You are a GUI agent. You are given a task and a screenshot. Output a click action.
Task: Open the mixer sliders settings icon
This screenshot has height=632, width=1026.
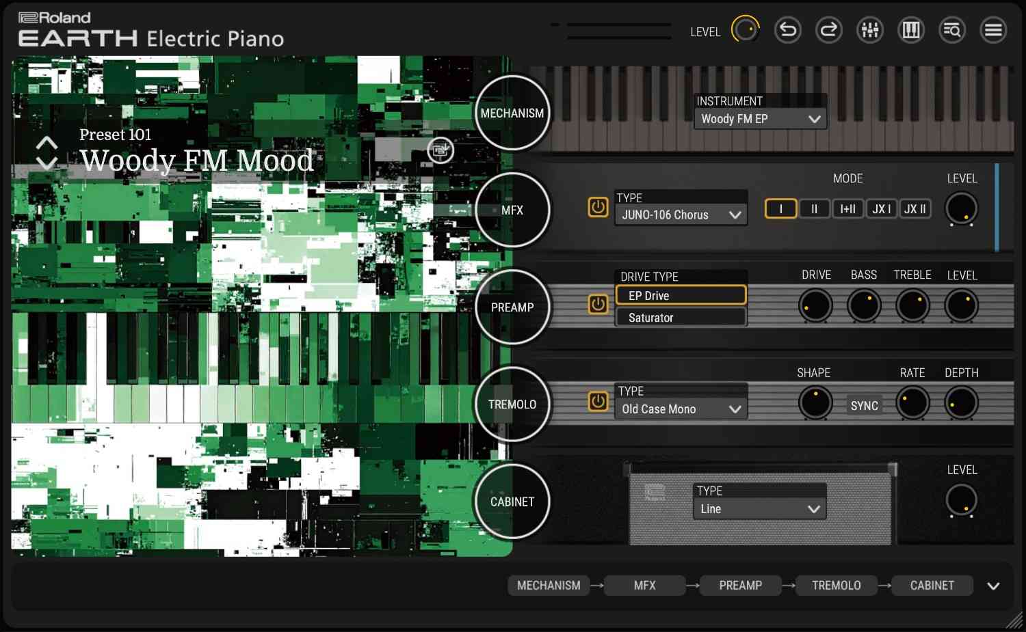tap(869, 30)
